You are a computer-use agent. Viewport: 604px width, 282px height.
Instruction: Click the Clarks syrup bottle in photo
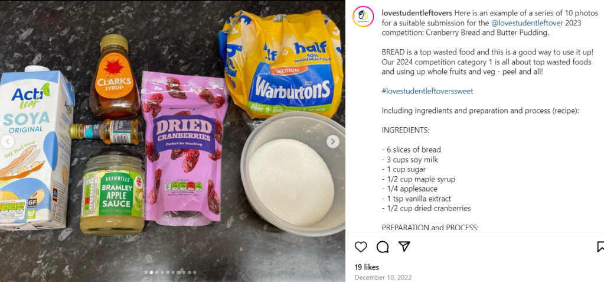114,77
